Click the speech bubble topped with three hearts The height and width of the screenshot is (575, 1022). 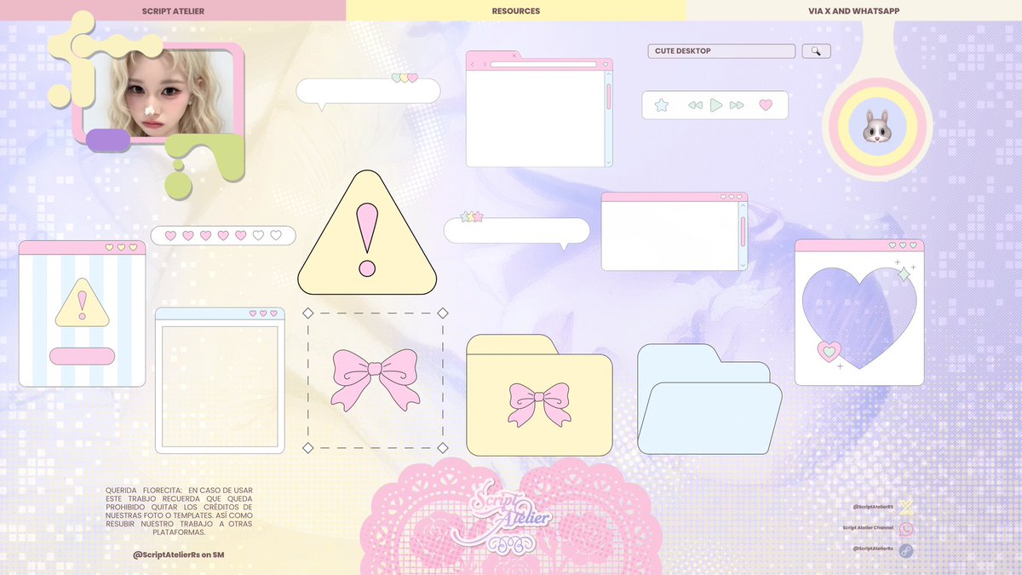coord(368,92)
